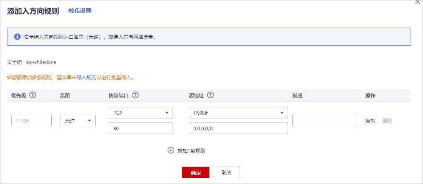Click 删除 to delete the rule
The image size is (423, 184).
[x=387, y=121]
